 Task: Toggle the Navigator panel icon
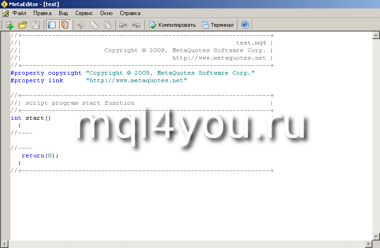[x=52, y=25]
